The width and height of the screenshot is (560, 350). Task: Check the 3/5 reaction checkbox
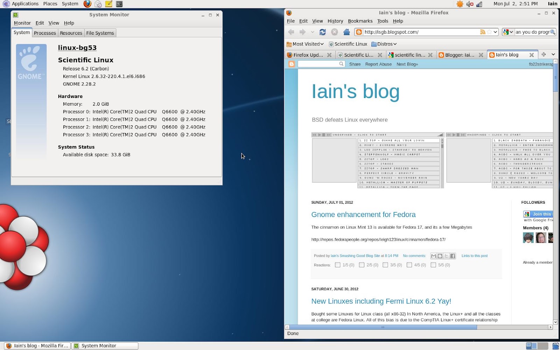pos(385,265)
